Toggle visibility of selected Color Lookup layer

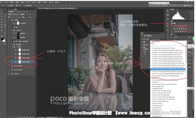(9, 62)
